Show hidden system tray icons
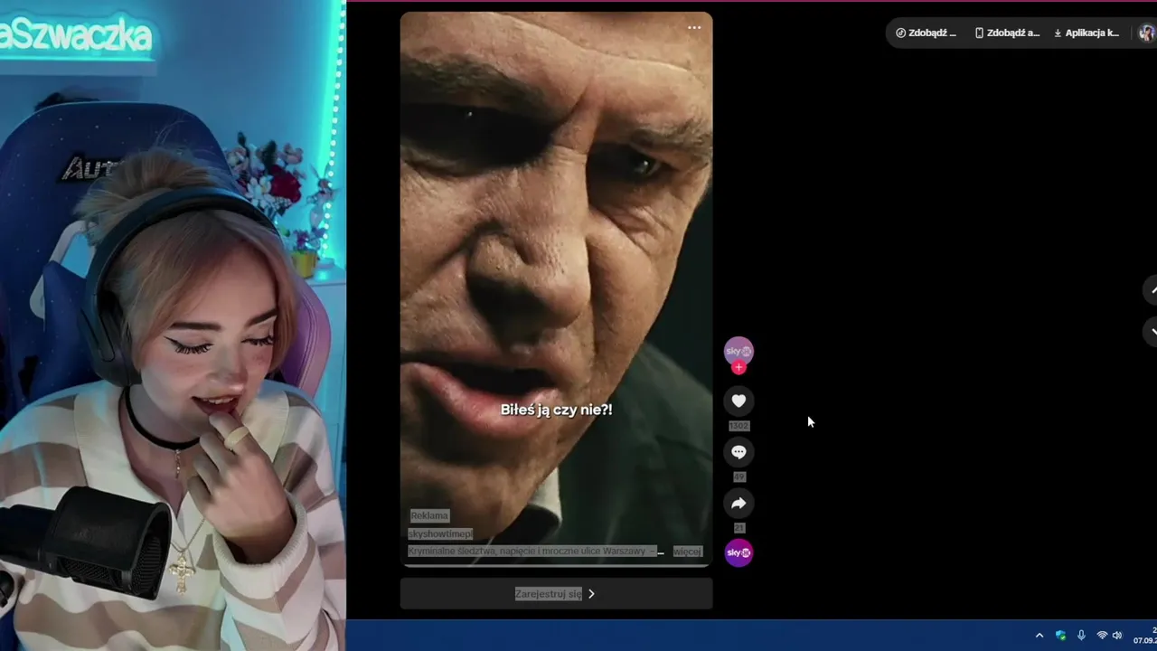Viewport: 1157px width, 651px height. tap(1039, 636)
